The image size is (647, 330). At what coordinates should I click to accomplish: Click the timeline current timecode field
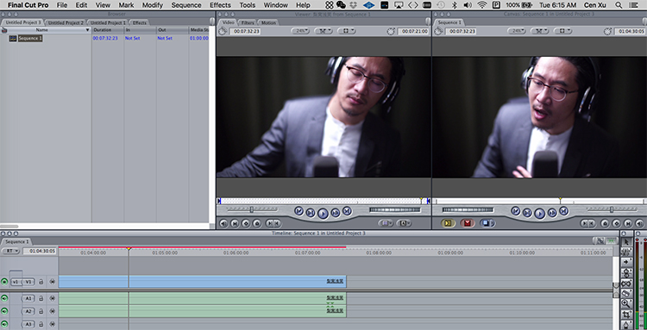[x=40, y=251]
